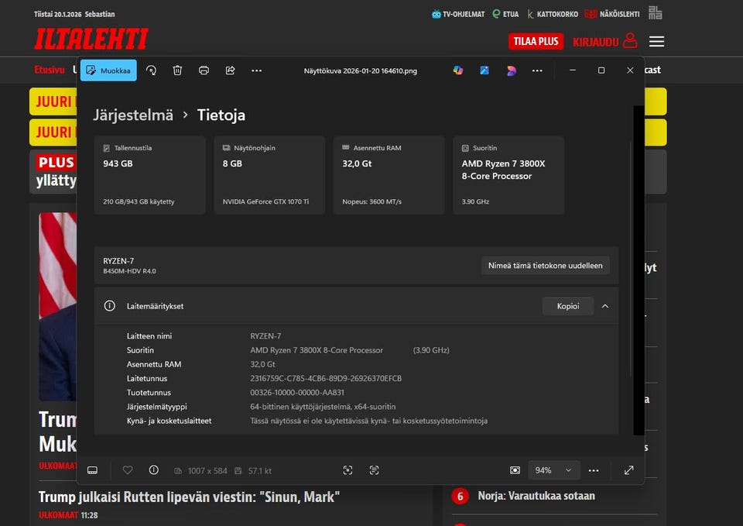The width and height of the screenshot is (743, 526).
Task: Activate the scan text icon
Action: pos(374,470)
